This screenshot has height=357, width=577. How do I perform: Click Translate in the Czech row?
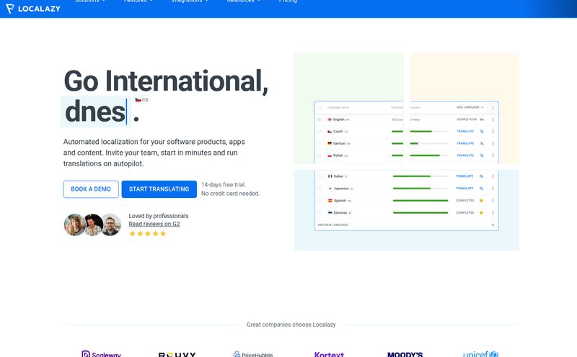pyautogui.click(x=465, y=132)
